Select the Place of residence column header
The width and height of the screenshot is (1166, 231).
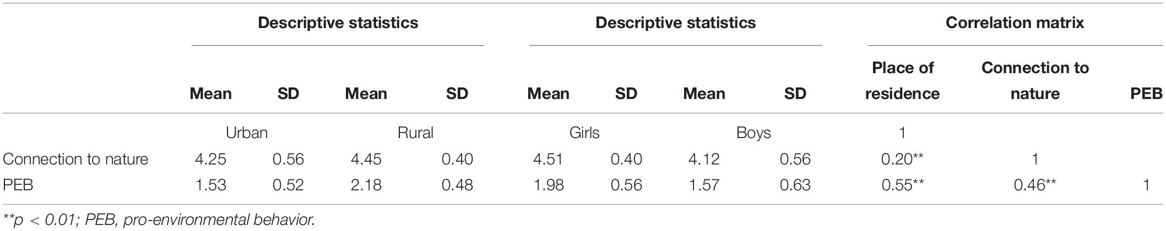coord(902,80)
